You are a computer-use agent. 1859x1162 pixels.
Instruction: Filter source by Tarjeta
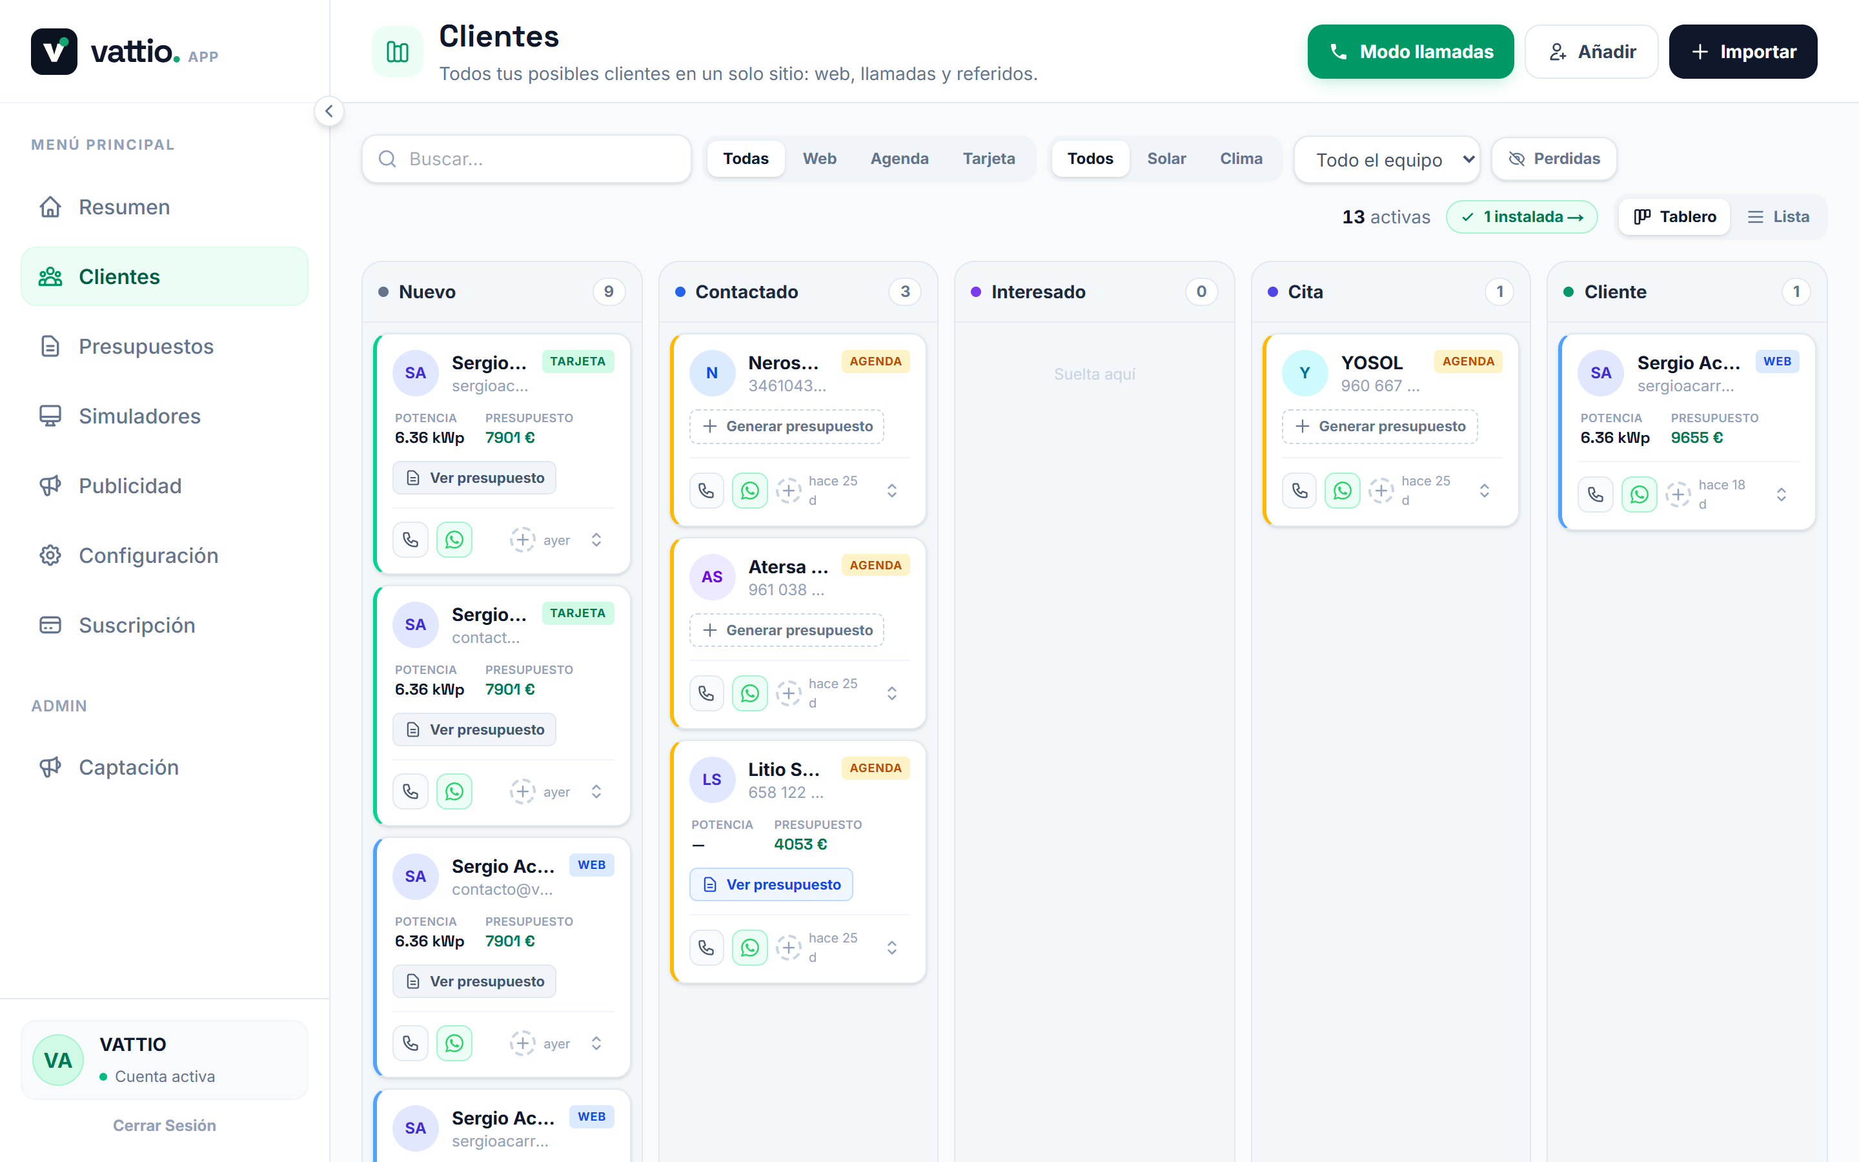pyautogui.click(x=989, y=158)
